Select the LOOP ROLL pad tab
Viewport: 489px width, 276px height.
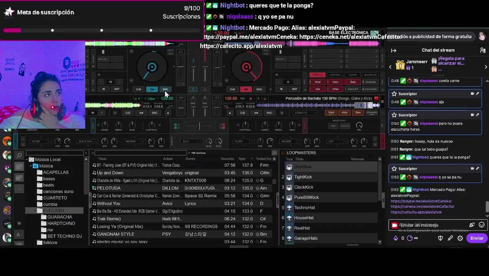pyautogui.click(x=335, y=75)
